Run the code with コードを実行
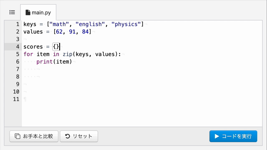The image size is (267, 150). click(233, 136)
